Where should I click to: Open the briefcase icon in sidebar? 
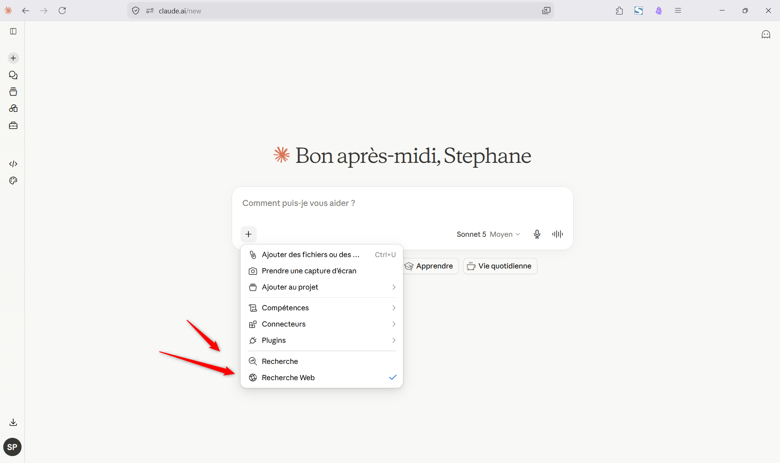[13, 125]
